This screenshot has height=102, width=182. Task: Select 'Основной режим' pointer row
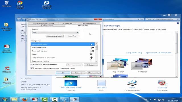tap(63, 44)
